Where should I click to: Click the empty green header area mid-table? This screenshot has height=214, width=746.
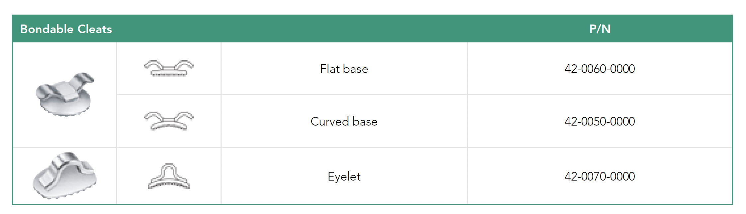tap(332, 29)
